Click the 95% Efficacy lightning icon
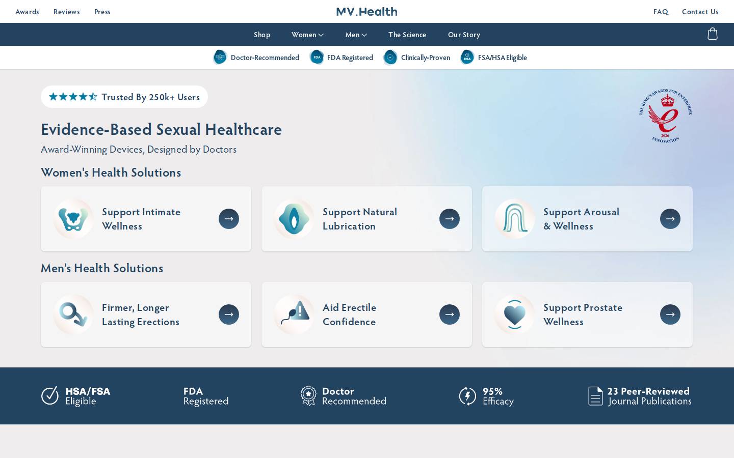This screenshot has height=458, width=734. click(467, 396)
